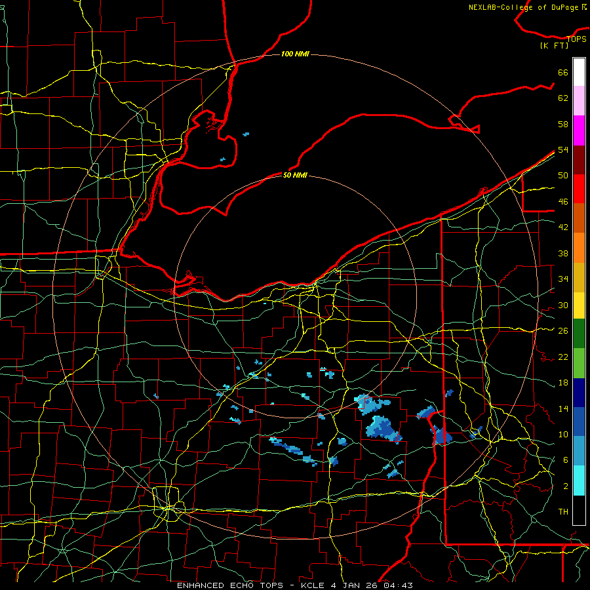This screenshot has height=590, width=590.
Task: Click the legend value '62'
Action: coord(563,98)
